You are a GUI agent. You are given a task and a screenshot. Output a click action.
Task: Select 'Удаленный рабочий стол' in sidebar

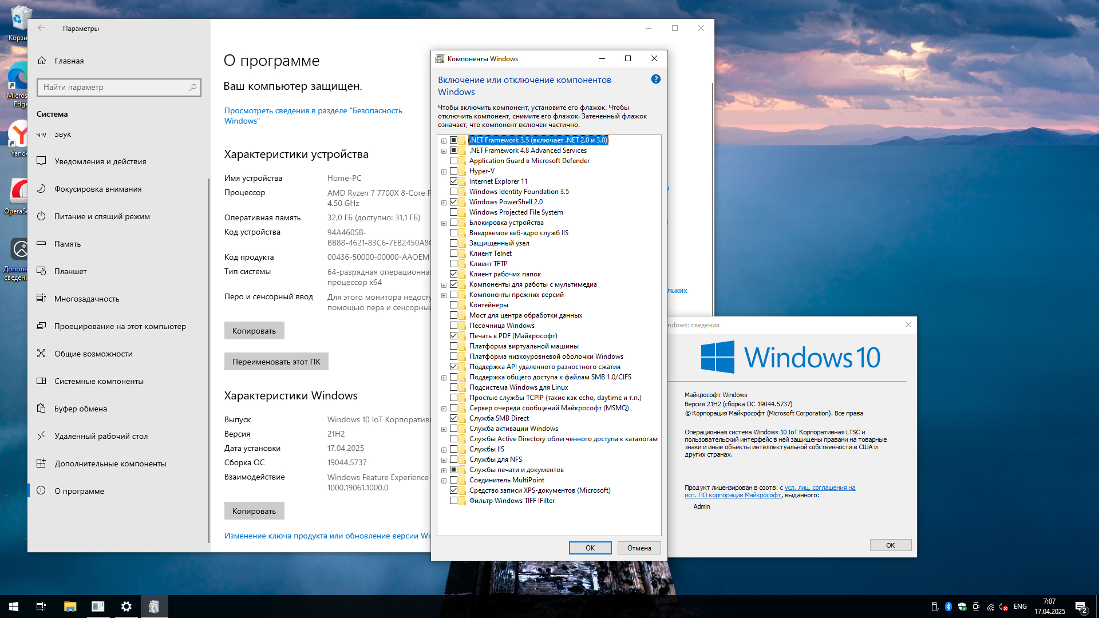click(101, 436)
